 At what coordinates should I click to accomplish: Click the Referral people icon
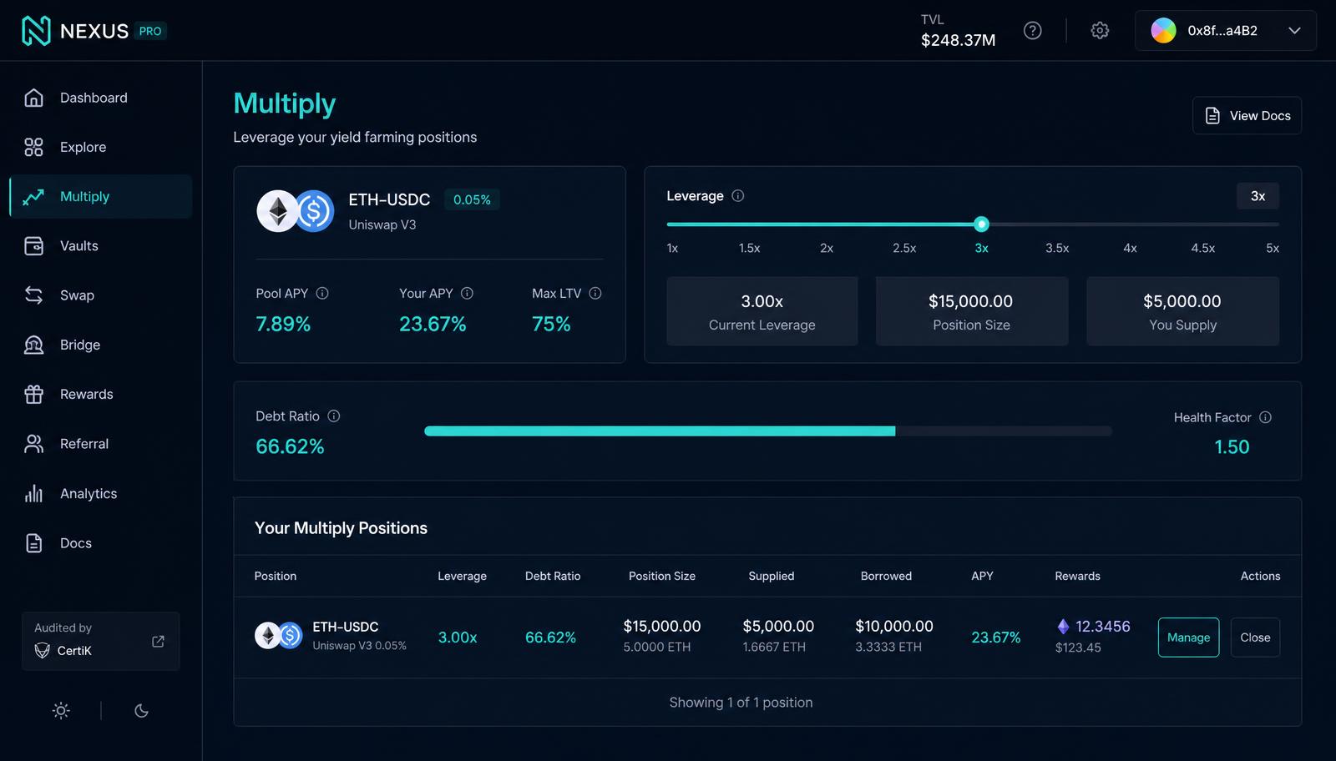point(33,444)
